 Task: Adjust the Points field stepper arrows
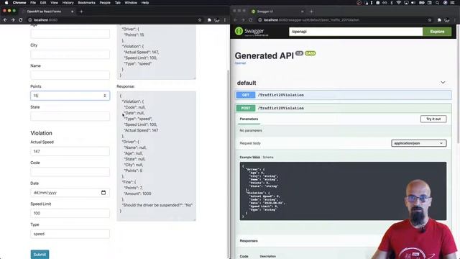tap(105, 96)
